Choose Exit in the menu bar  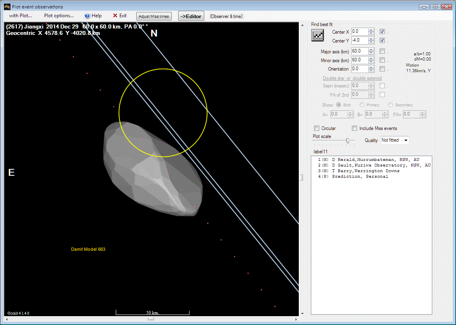tap(119, 16)
